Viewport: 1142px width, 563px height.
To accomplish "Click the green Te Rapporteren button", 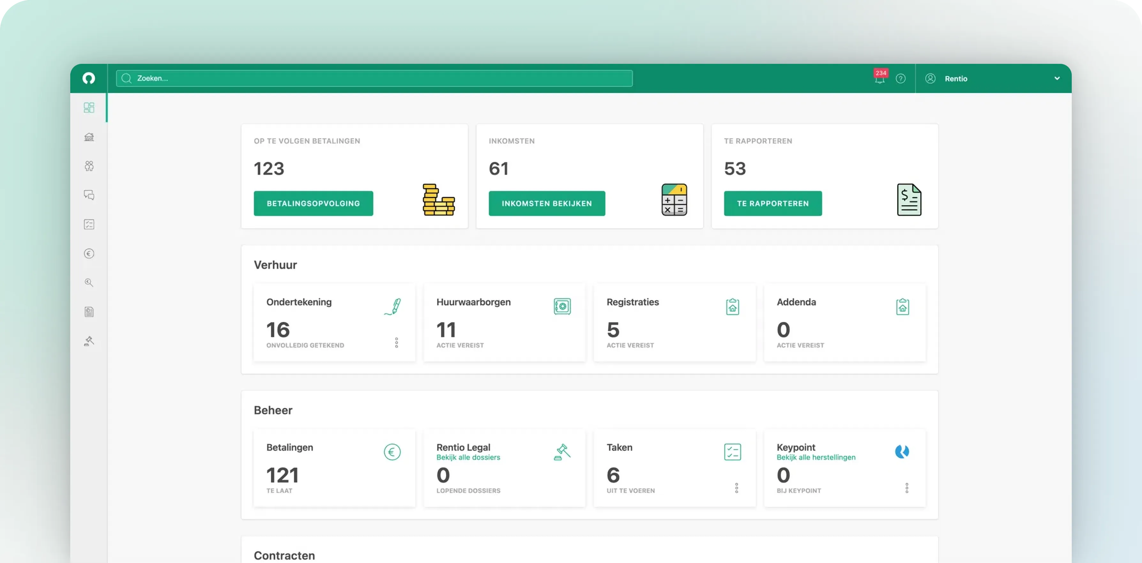I will pos(773,203).
